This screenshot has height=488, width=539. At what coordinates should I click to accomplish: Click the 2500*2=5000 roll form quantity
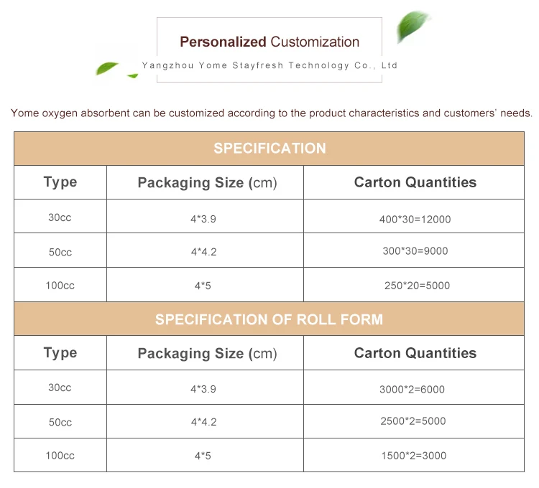[413, 421]
